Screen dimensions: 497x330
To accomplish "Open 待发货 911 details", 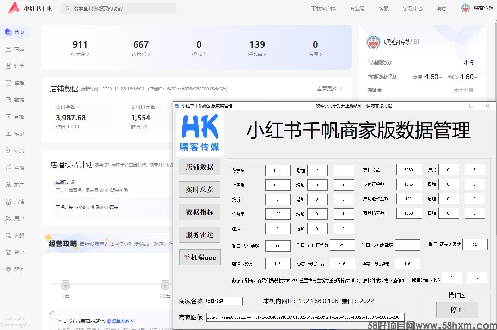I will pyautogui.click(x=80, y=48).
